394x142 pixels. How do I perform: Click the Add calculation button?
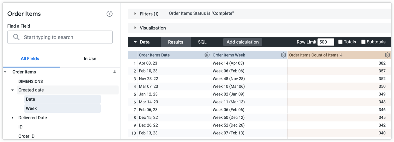243,42
